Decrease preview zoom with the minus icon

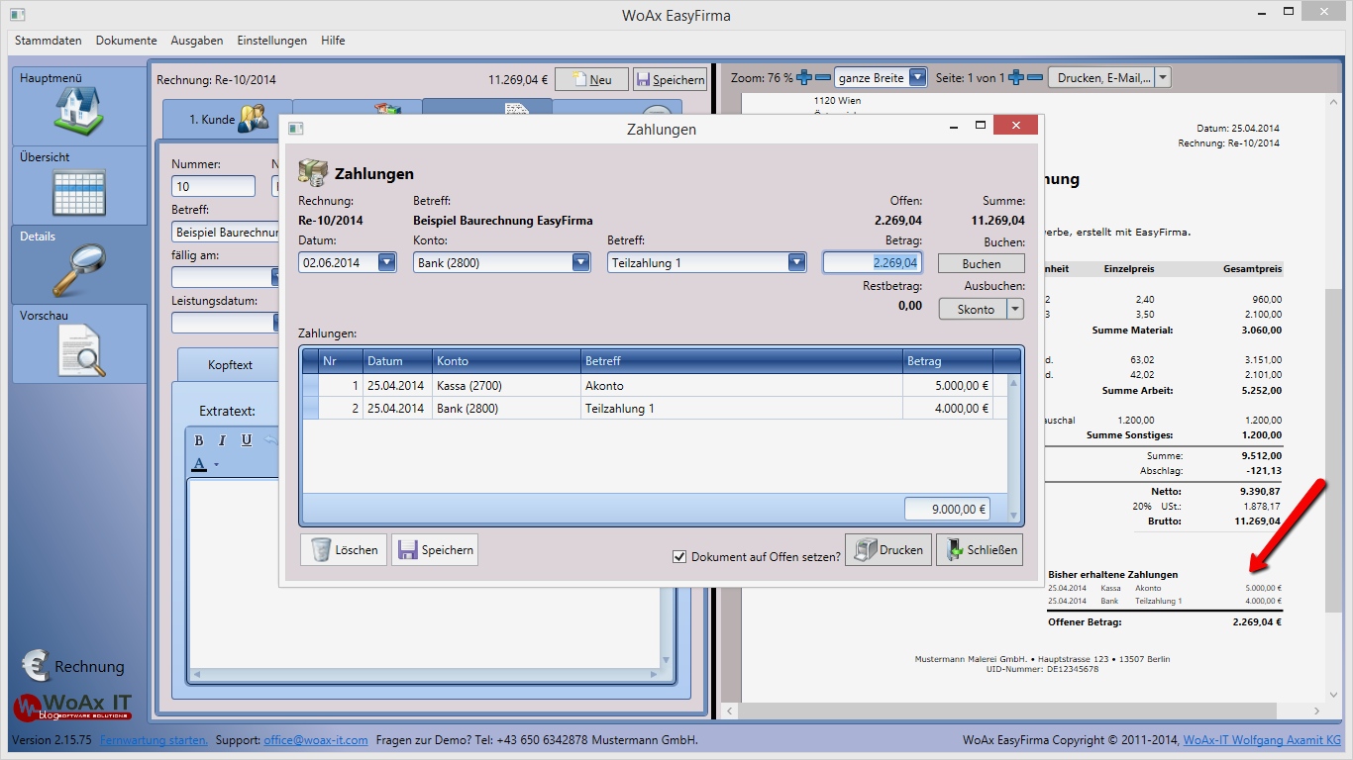tap(823, 77)
